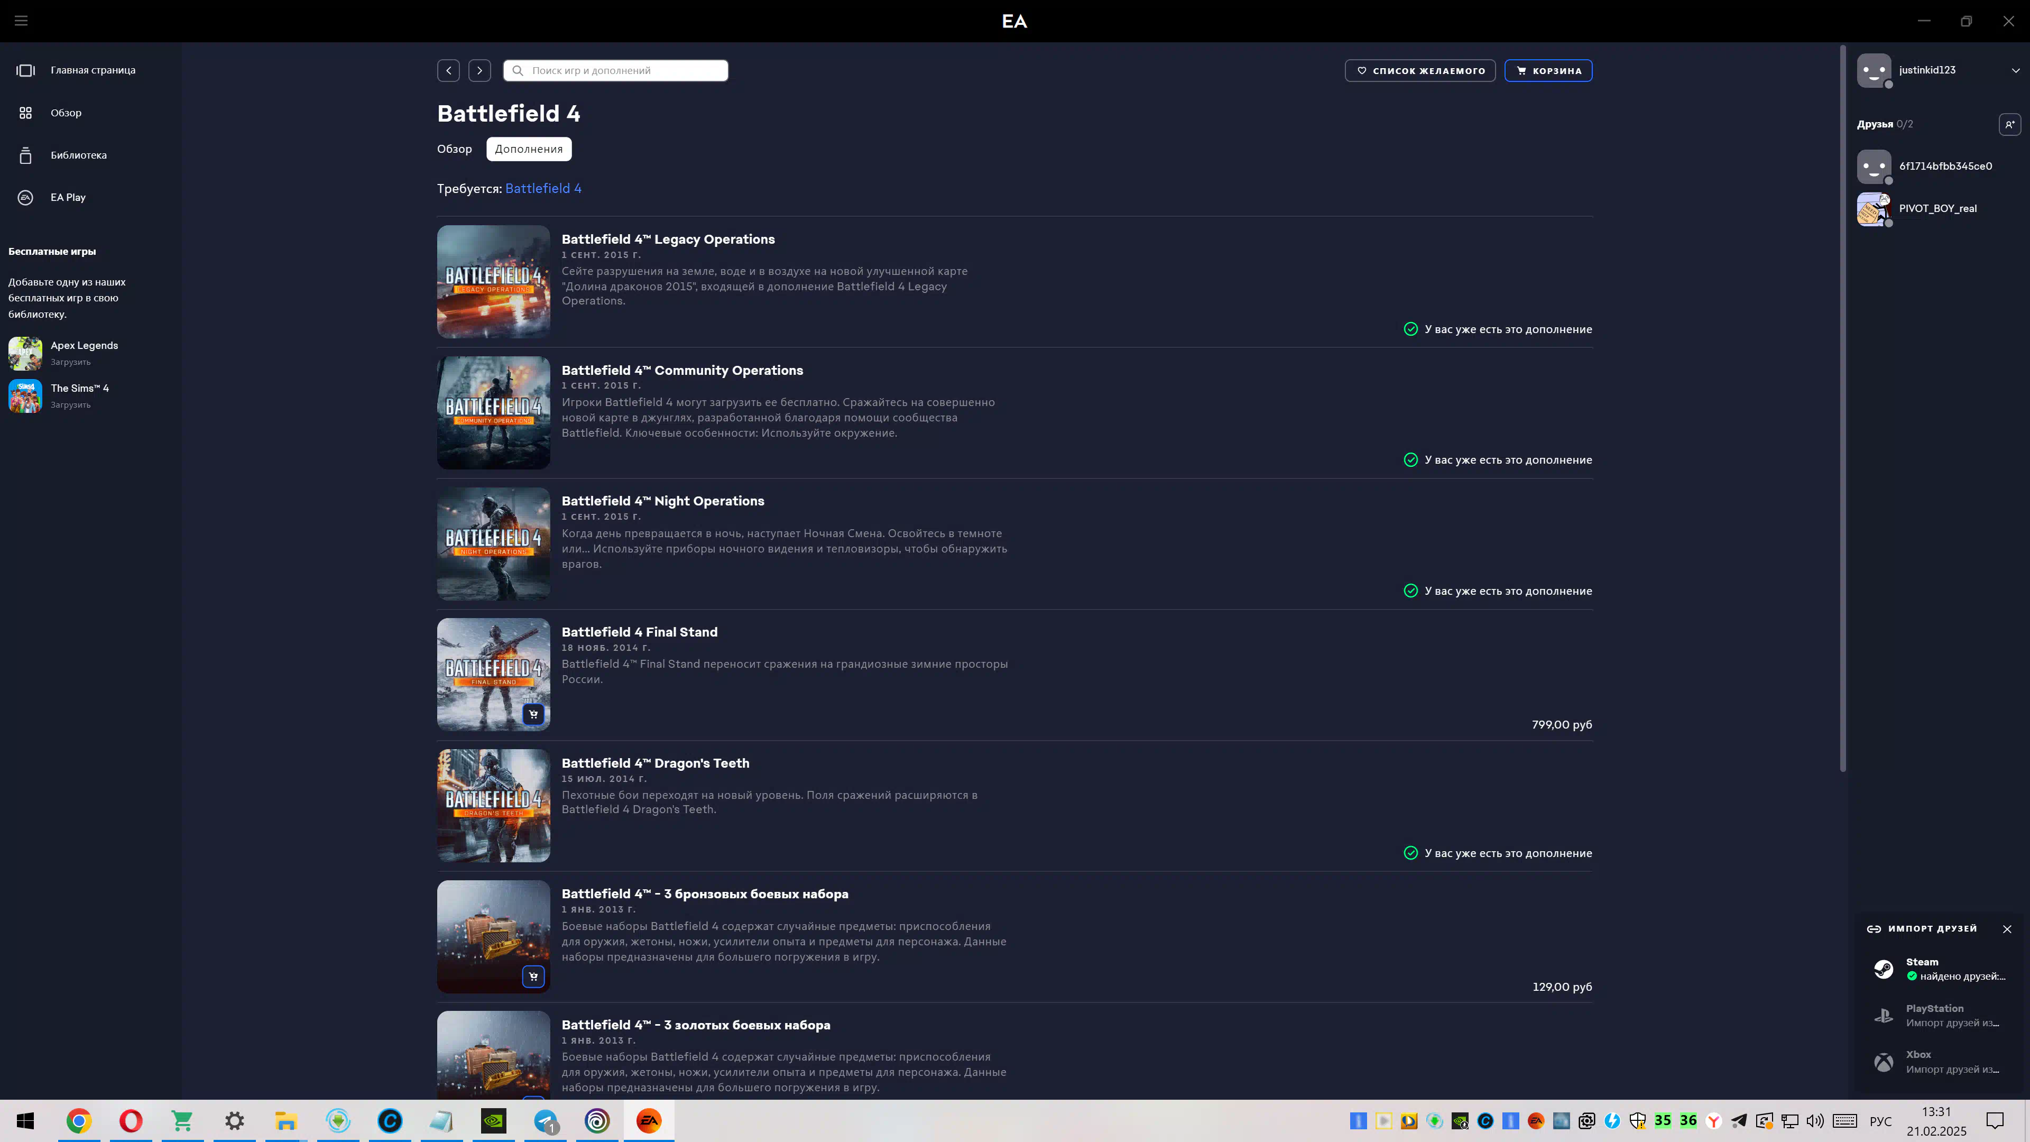
Task: Open Battlefield 4 Dragon's Teeth title
Action: pos(656,763)
